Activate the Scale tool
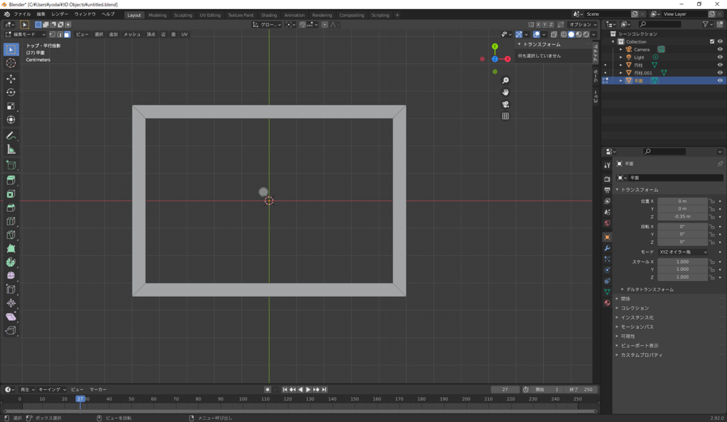Viewport: 727px width, 422px height. tap(11, 106)
